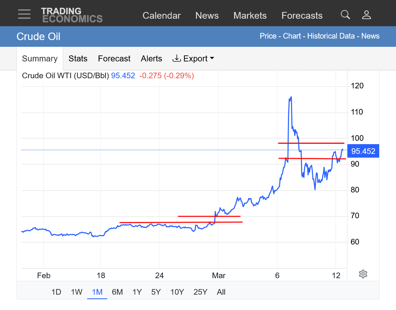Open the Forecast tab
Screen dimensions: 396x310
[114, 59]
